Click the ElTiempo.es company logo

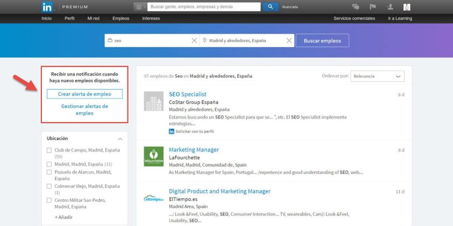tap(154, 199)
